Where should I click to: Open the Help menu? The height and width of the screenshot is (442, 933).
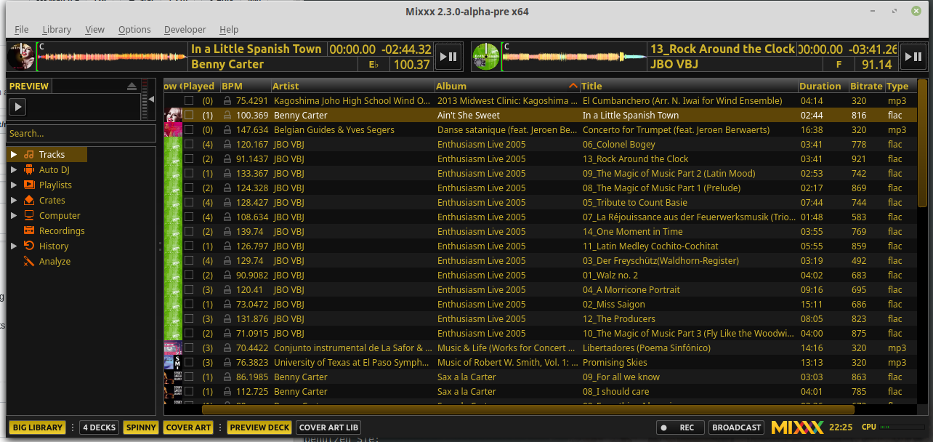click(229, 30)
